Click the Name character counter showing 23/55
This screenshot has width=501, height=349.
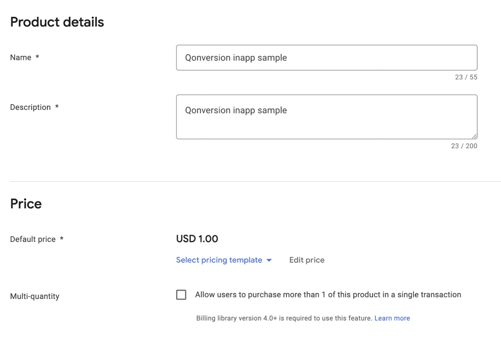coord(466,77)
